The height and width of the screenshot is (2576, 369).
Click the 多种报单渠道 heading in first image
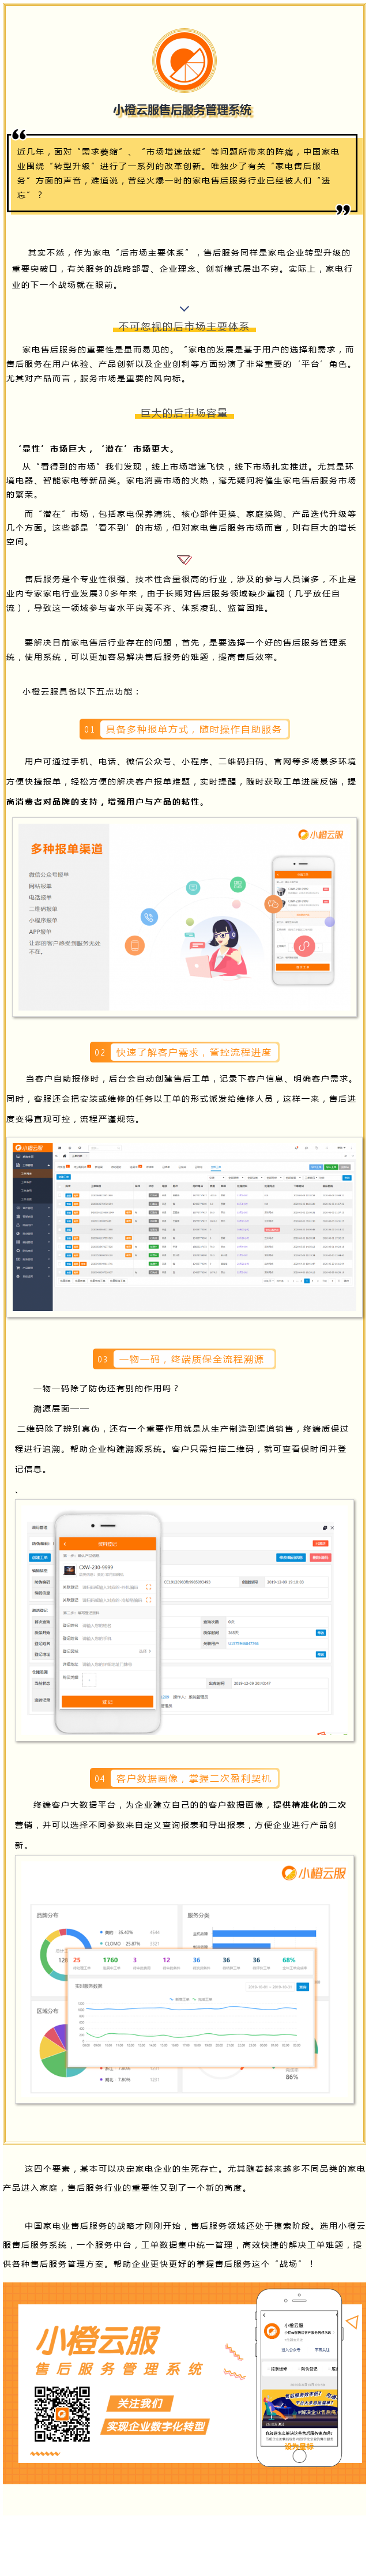(66, 848)
